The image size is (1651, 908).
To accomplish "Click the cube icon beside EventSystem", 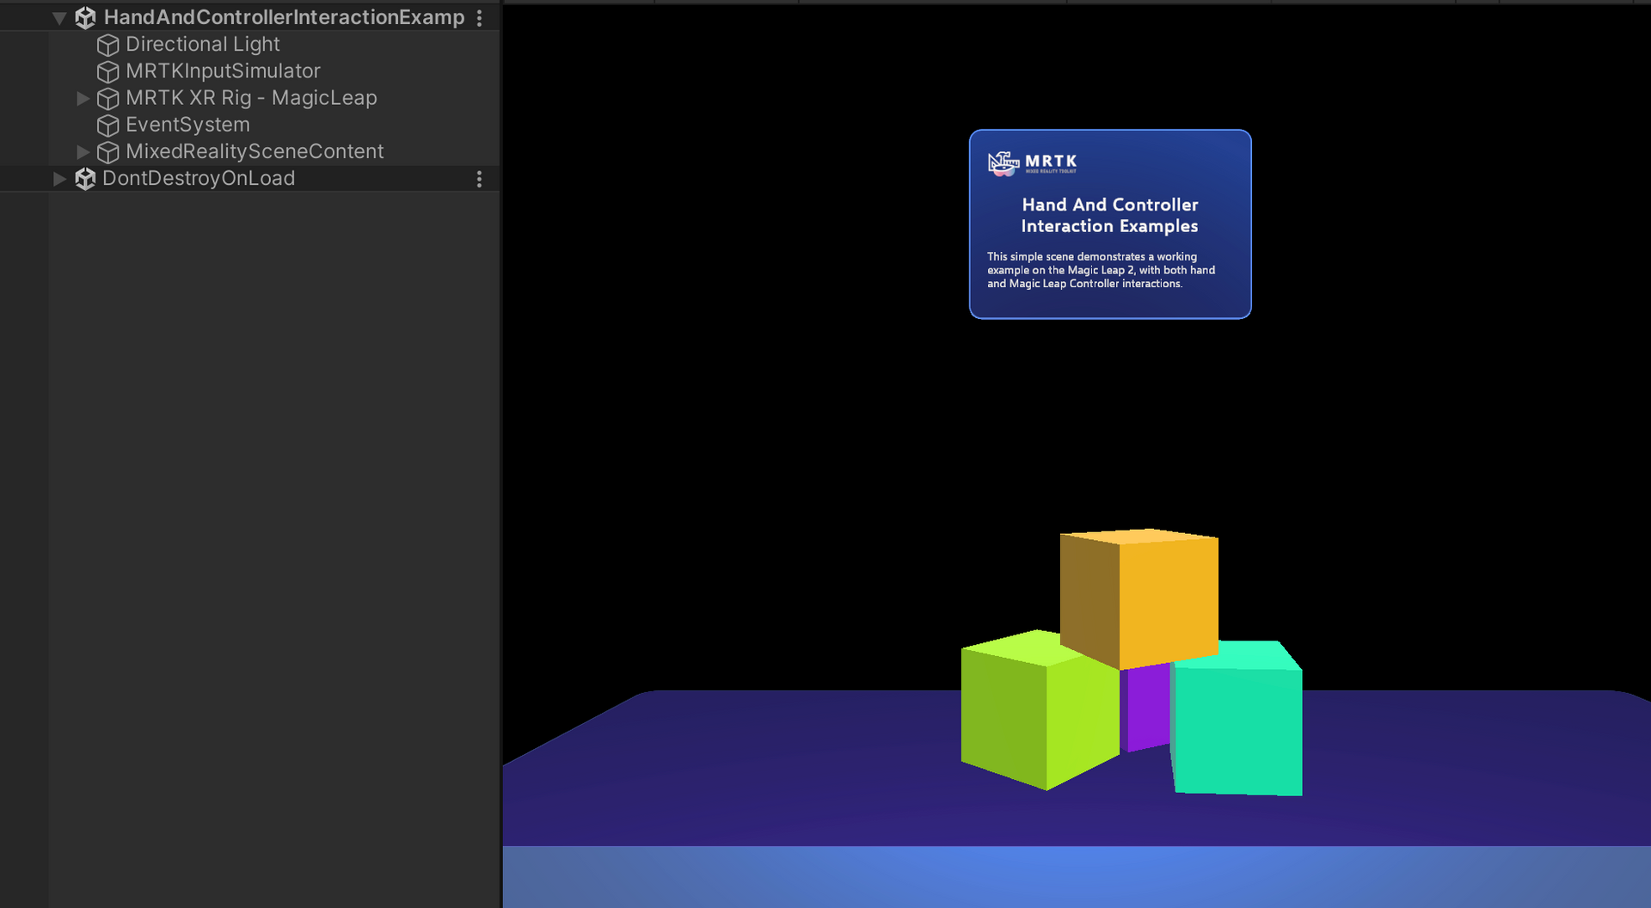I will [108, 125].
